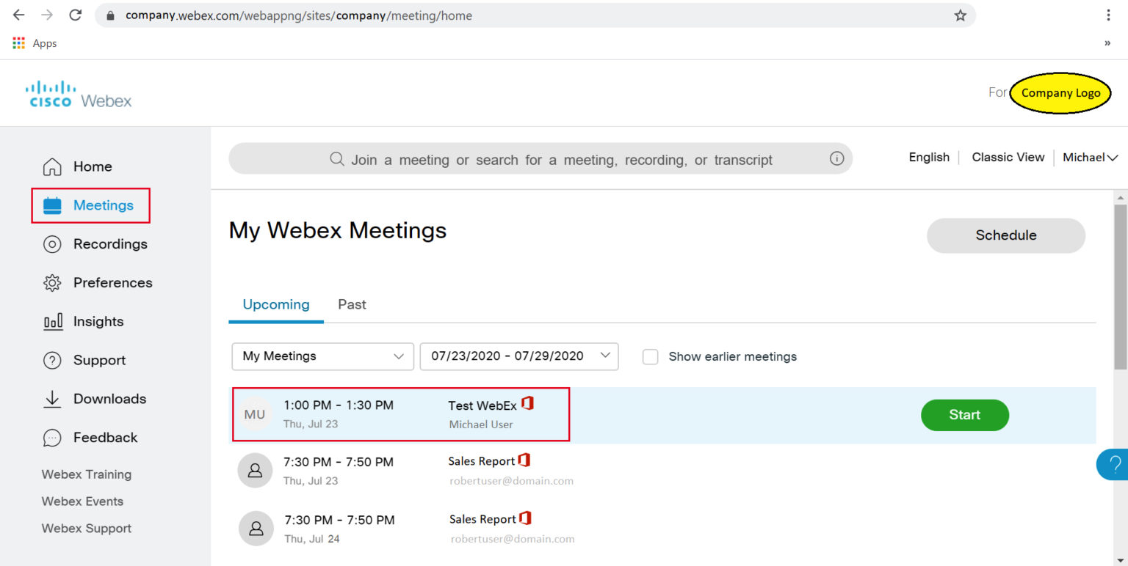Click the My Webex Meetings heading
This screenshot has width=1128, height=566.
pyautogui.click(x=338, y=231)
